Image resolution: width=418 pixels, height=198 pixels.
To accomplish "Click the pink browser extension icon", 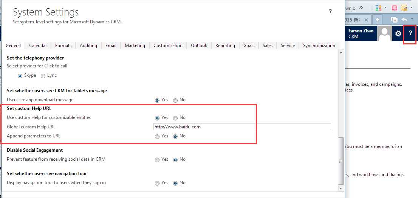I will tap(395, 8).
